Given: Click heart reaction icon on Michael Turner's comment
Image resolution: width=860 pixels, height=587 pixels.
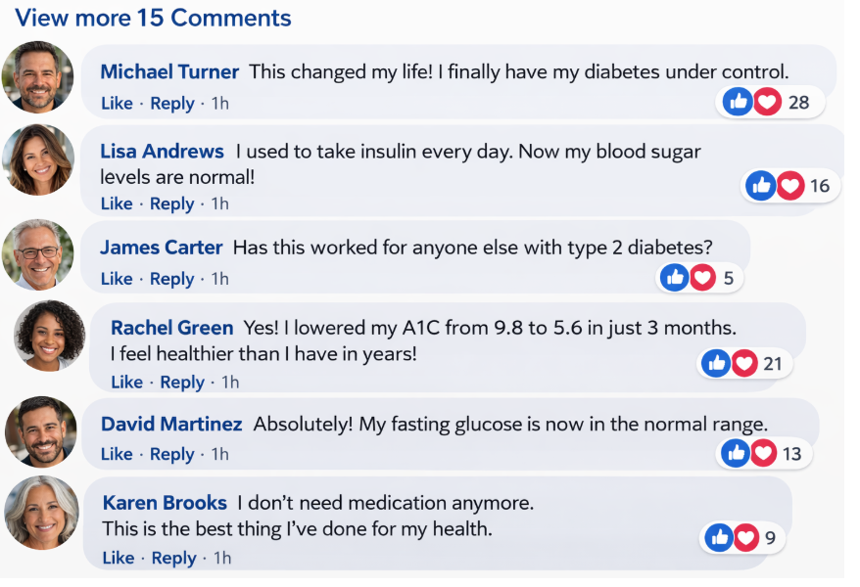Looking at the screenshot, I should click(x=767, y=102).
